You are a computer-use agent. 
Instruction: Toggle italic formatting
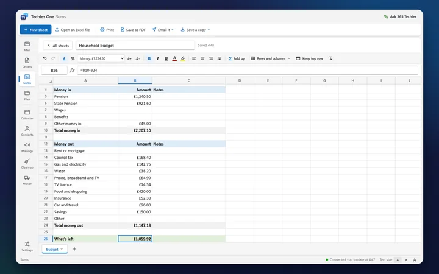click(158, 58)
